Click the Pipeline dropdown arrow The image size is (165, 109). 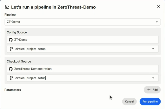point(157,22)
